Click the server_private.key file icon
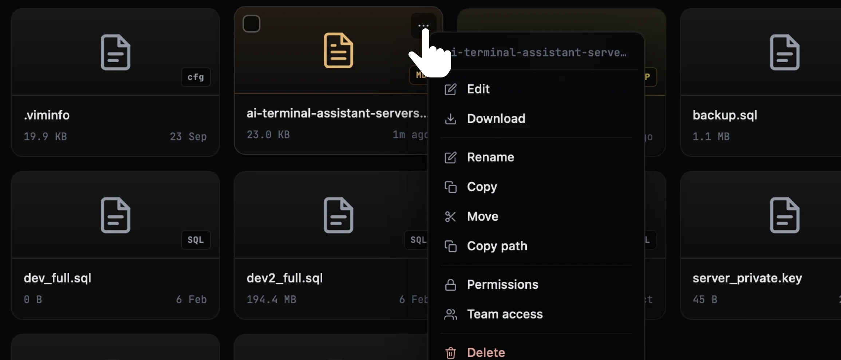This screenshot has width=841, height=360. point(785,215)
